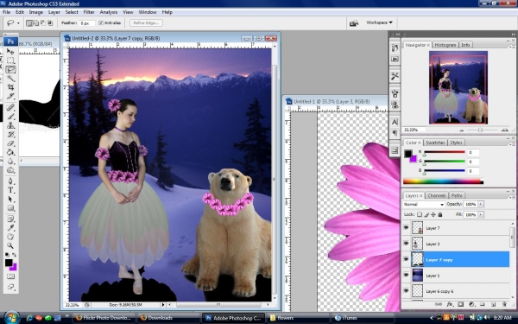Image resolution: width=518 pixels, height=324 pixels.
Task: Click the Refine Edge button
Action: coord(147,22)
